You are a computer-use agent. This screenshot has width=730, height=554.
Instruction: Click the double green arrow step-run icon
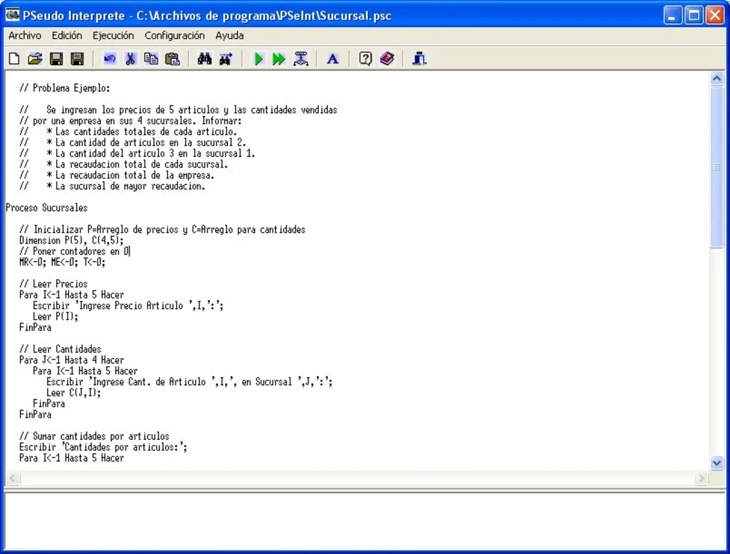[x=279, y=60]
